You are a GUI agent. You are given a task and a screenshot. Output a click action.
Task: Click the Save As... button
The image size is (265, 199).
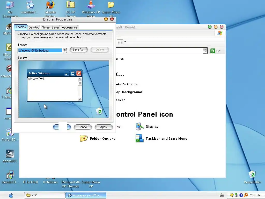click(x=79, y=49)
